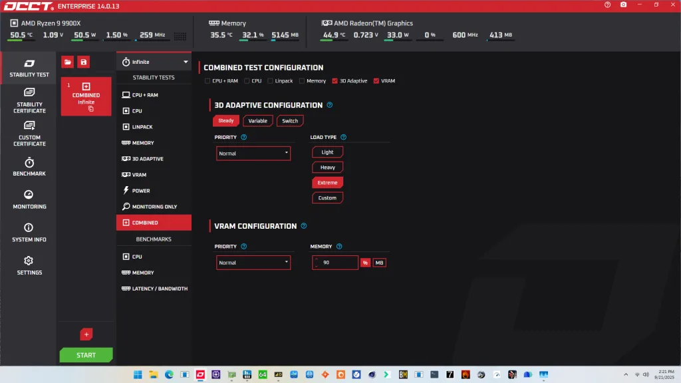Save the test configuration
681x383 pixels.
[83, 61]
